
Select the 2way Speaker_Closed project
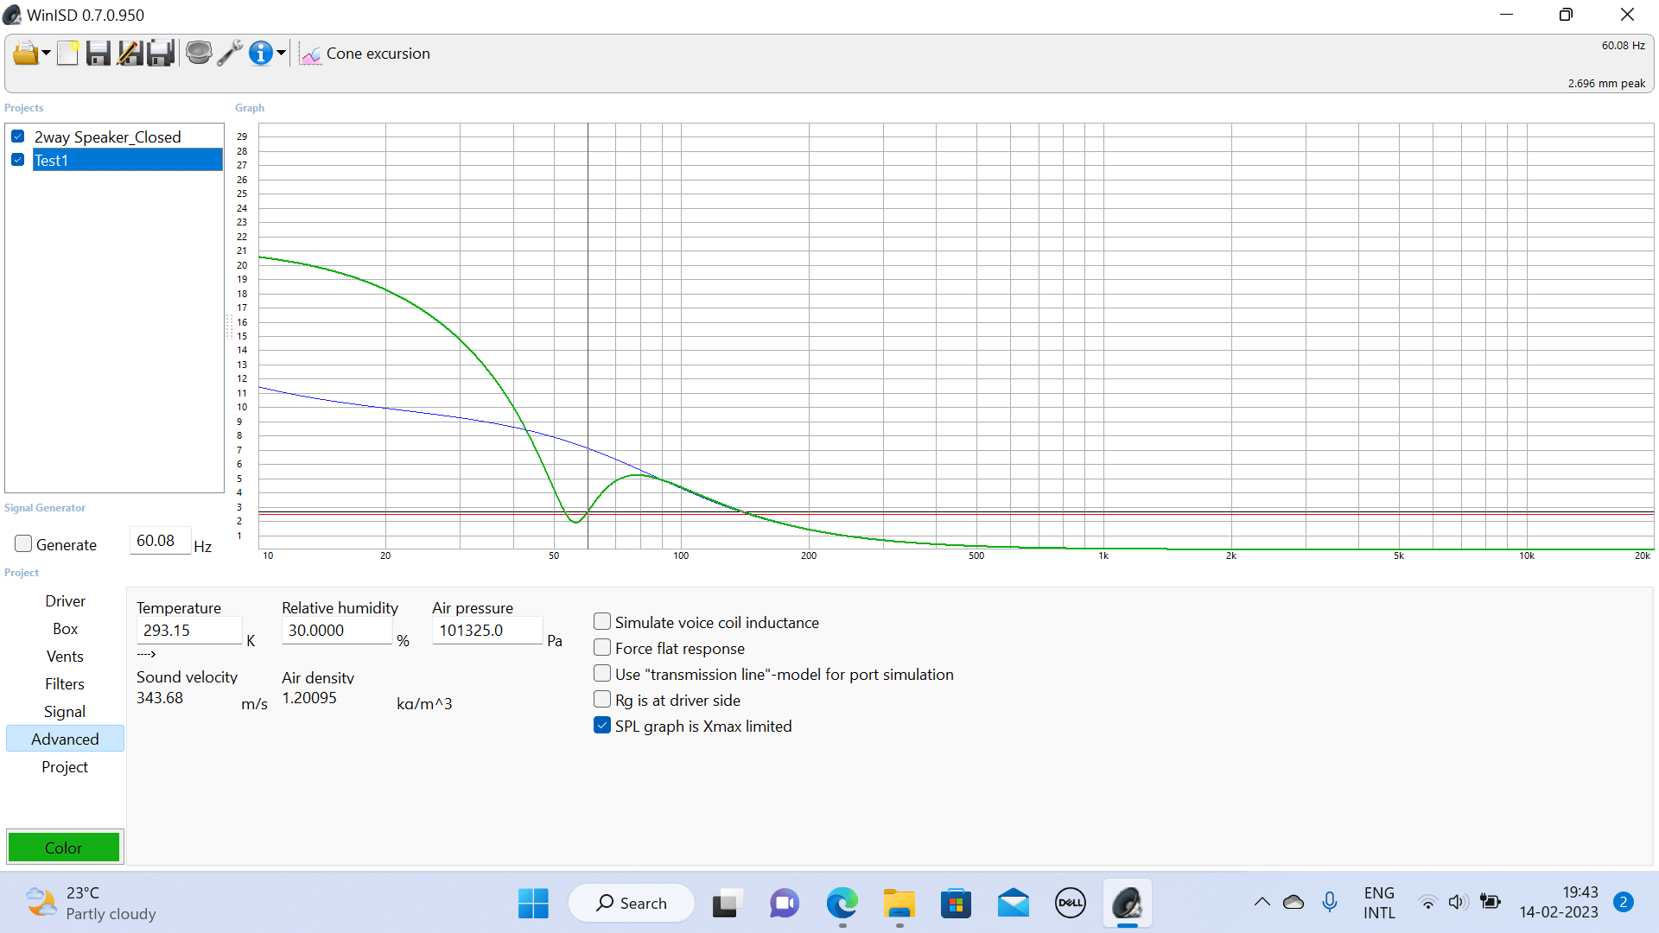click(x=108, y=136)
